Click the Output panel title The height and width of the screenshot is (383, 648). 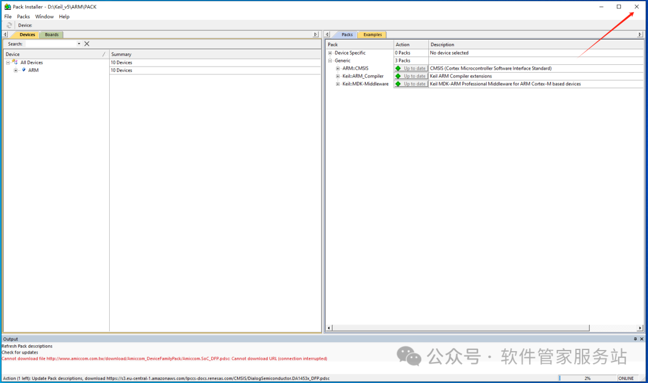click(10, 339)
